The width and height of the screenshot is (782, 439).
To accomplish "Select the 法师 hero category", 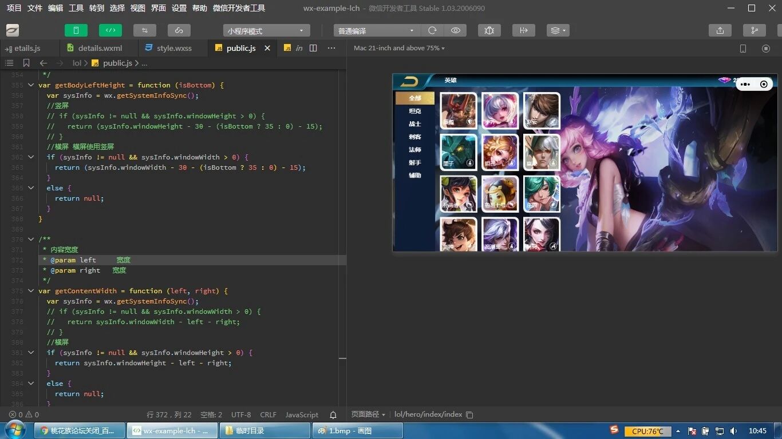I will 415,150.
